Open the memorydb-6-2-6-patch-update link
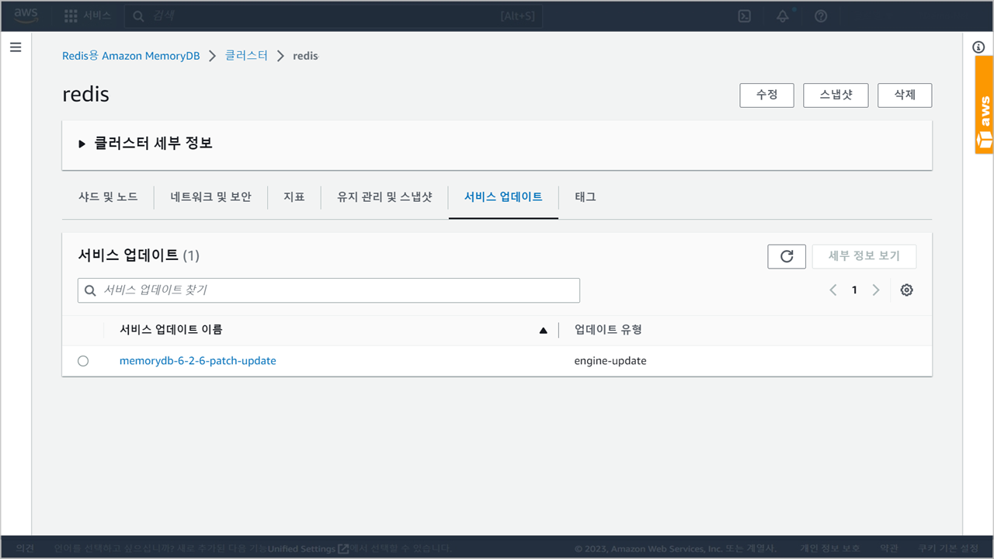Screen dimensions: 994x559 coord(198,361)
